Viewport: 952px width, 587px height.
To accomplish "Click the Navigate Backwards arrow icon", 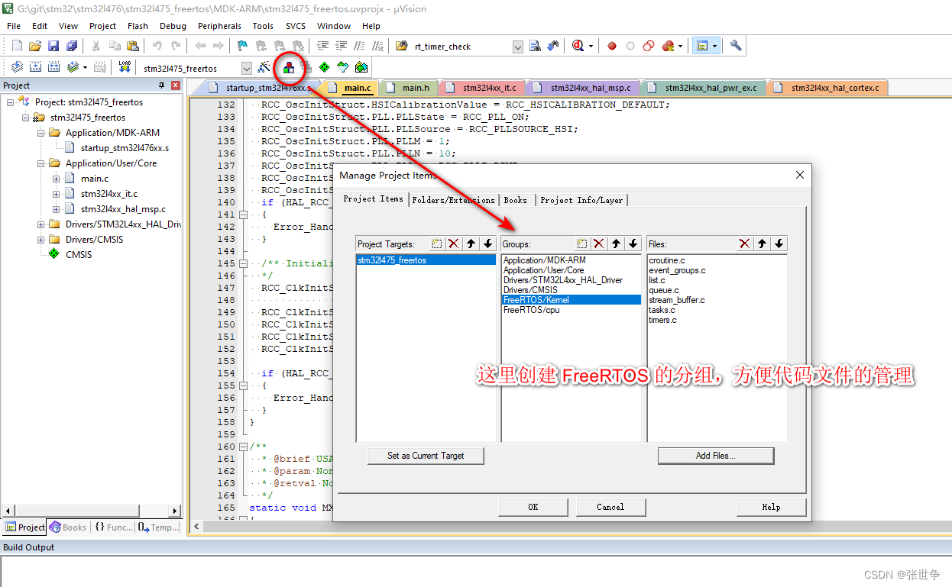I will pos(200,46).
